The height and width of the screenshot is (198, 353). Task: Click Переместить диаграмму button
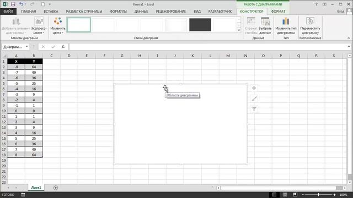pyautogui.click(x=310, y=26)
